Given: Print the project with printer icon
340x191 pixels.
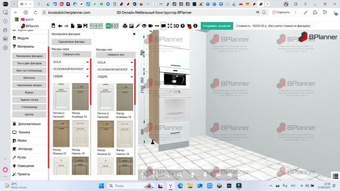Looking at the screenshot, I should click(125, 26).
